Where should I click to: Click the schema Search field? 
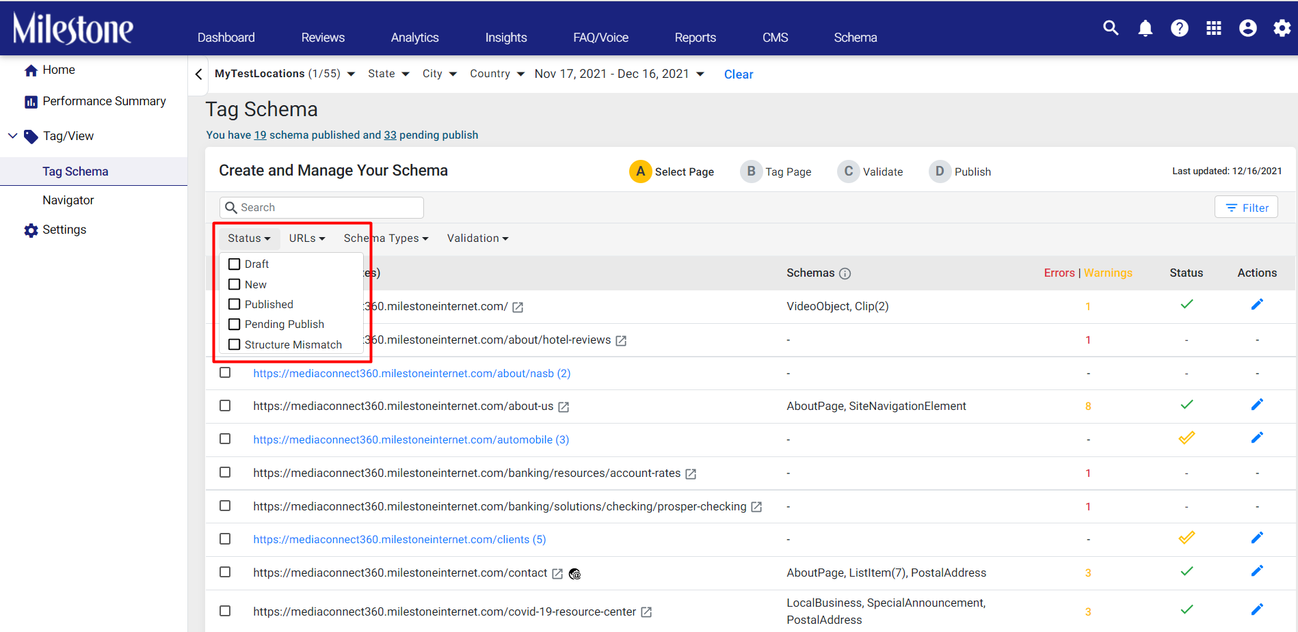tap(321, 208)
